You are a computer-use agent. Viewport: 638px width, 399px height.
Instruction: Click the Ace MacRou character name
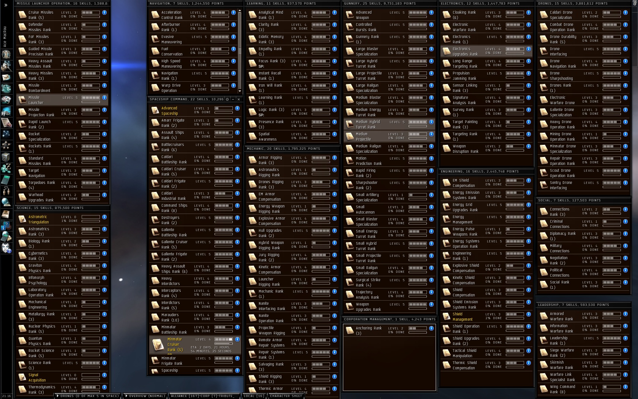point(5,36)
